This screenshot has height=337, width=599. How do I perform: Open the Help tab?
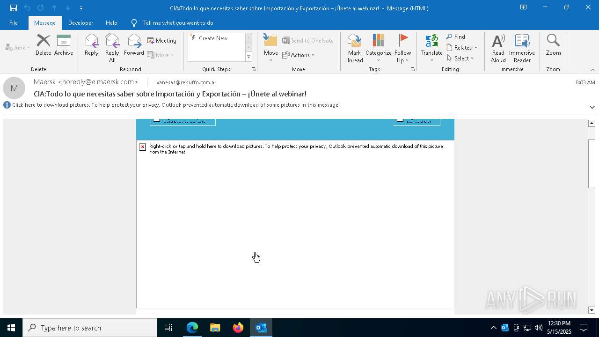pyautogui.click(x=111, y=23)
